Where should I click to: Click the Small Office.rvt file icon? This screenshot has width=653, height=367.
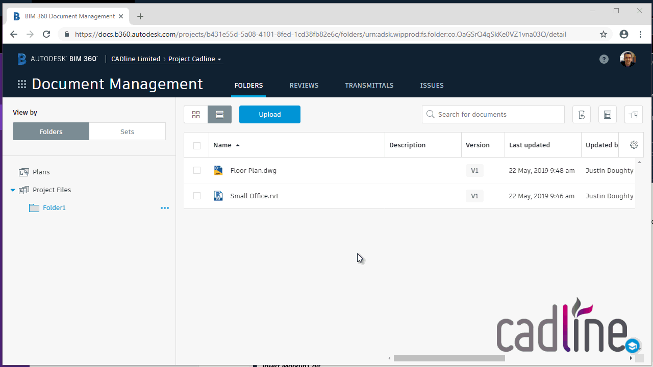[218, 196]
